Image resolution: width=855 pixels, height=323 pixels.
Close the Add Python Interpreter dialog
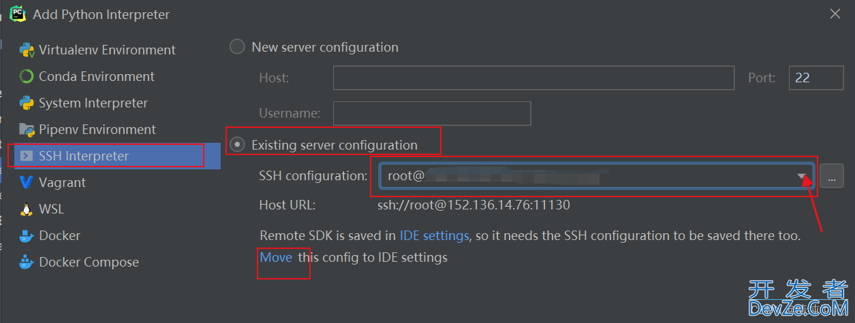pos(835,13)
